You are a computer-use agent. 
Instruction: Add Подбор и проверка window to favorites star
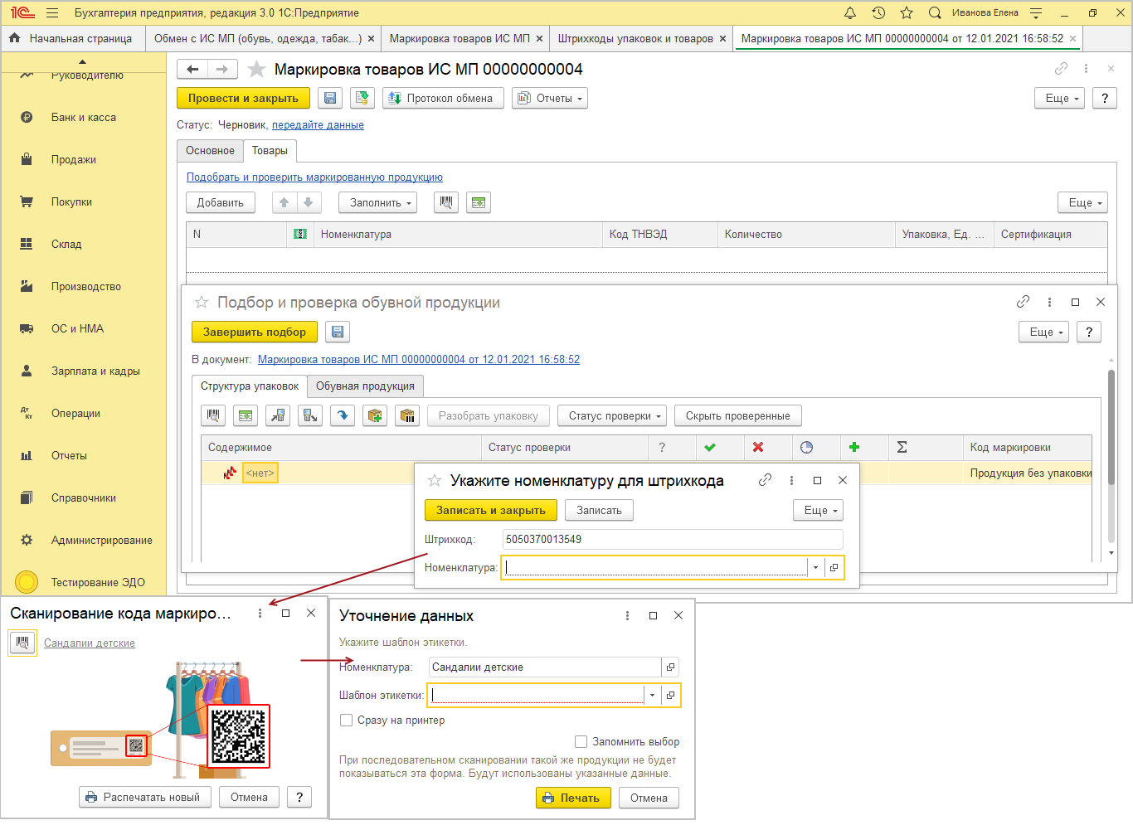[202, 303]
